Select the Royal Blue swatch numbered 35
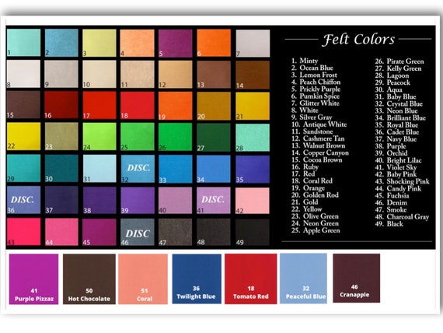443x333 pixels. (x=253, y=169)
